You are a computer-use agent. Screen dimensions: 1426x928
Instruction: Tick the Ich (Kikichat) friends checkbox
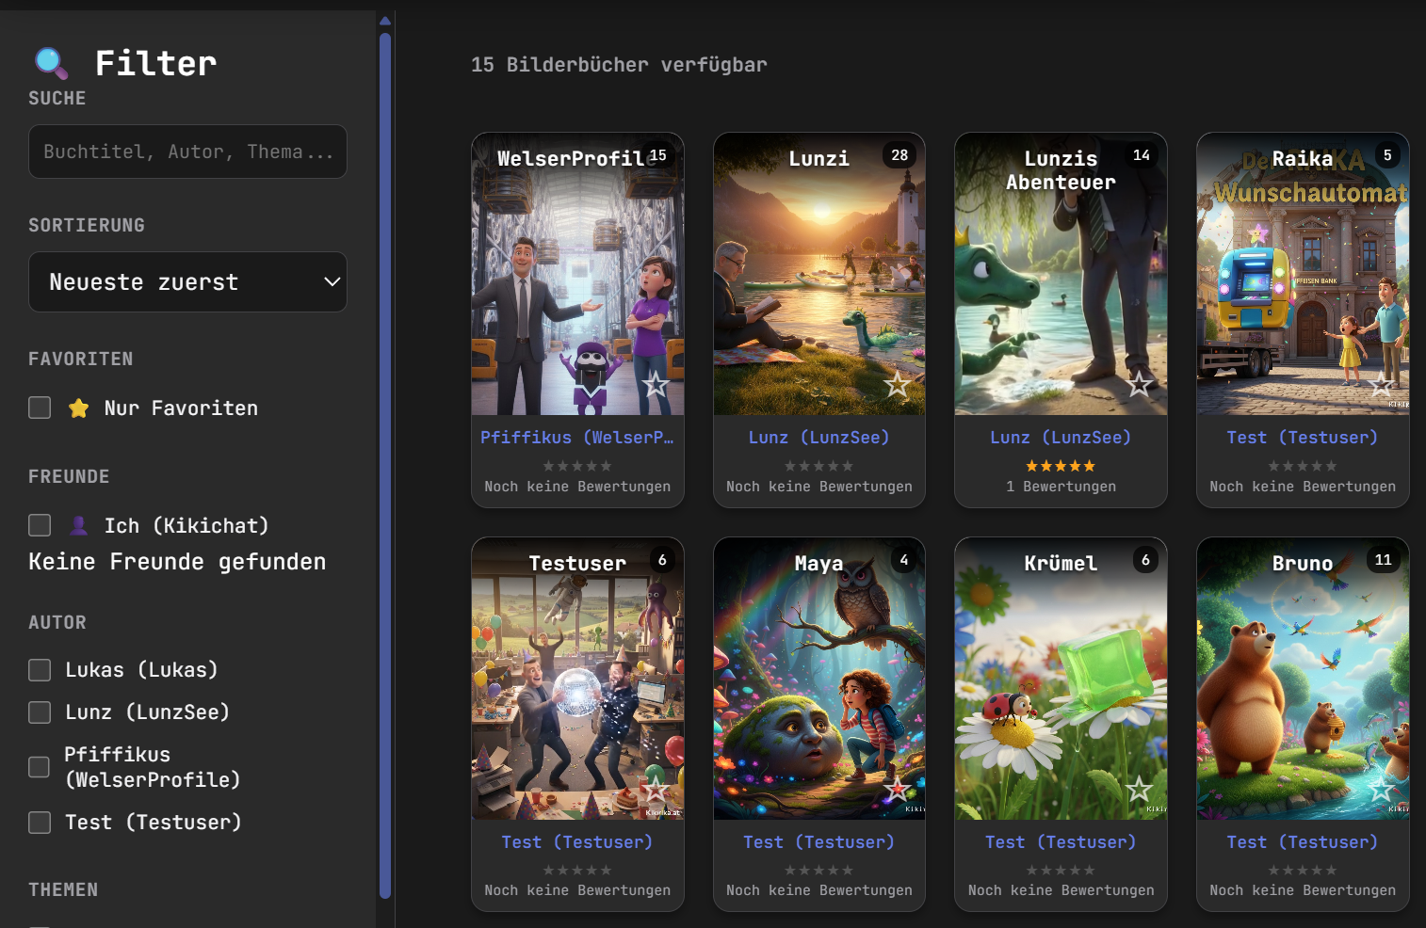tap(40, 525)
